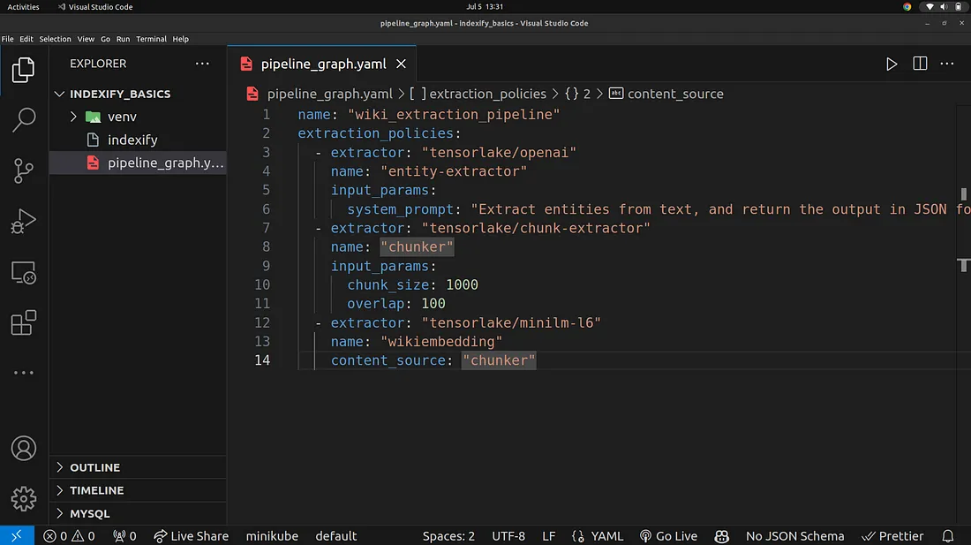Select pipeline_graph.yaml in the Explorer tree

(138, 163)
